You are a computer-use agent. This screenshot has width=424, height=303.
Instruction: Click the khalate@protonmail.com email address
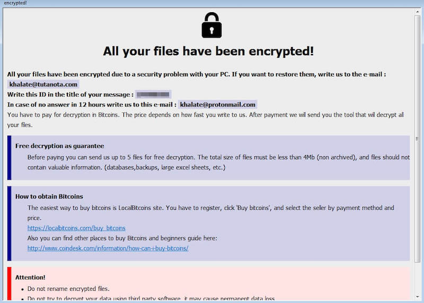(x=217, y=104)
